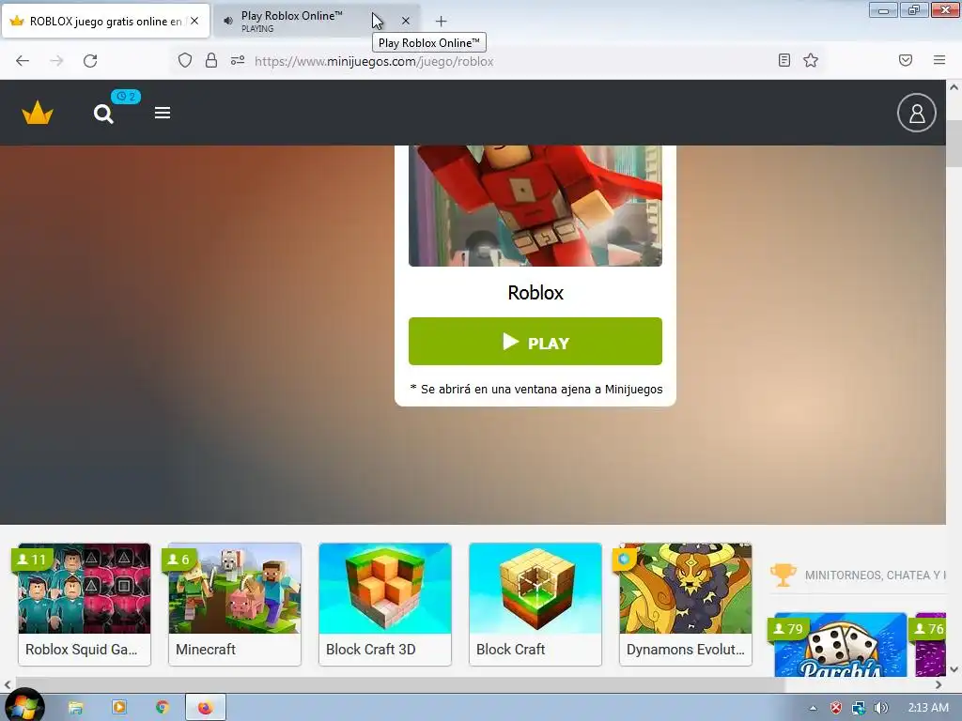
Task: Reload the current page
Action: point(90,61)
